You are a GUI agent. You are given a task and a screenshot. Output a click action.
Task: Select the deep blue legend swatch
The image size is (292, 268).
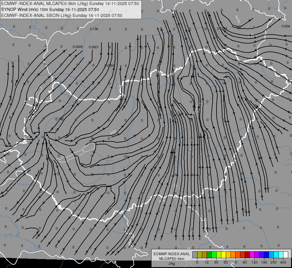pyautogui.click(x=266, y=255)
